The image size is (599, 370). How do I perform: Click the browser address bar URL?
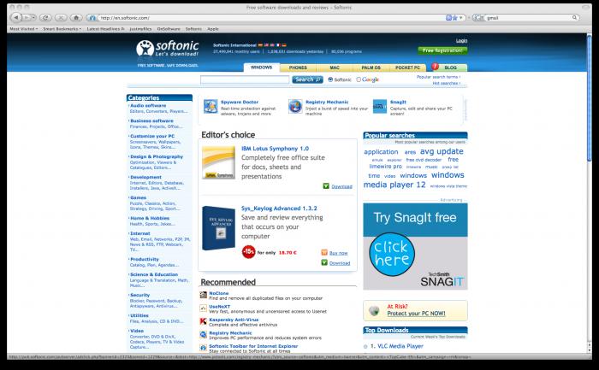point(271,18)
